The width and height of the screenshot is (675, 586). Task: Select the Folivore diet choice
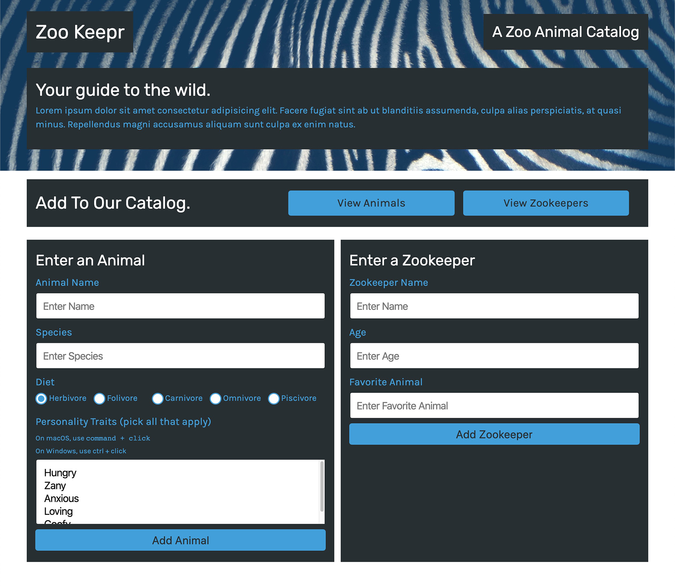tap(99, 399)
